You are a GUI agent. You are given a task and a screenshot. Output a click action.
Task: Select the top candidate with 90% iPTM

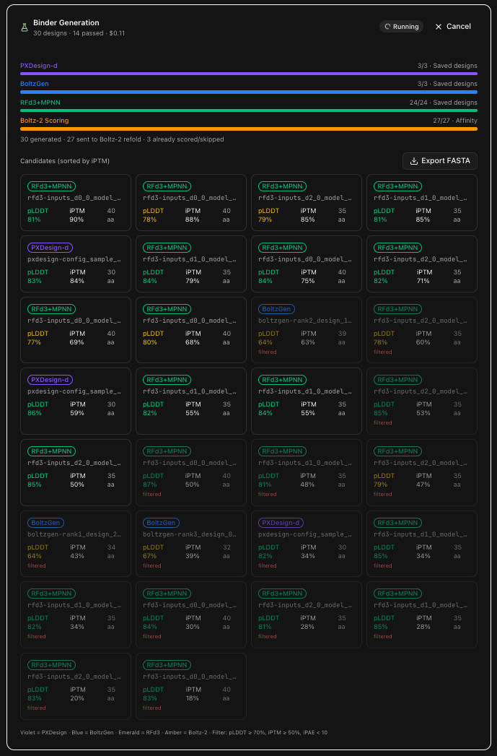click(76, 202)
